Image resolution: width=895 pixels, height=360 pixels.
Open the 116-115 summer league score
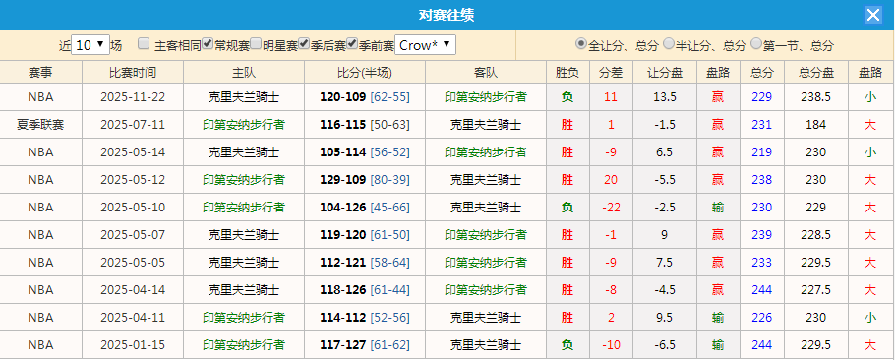[342, 124]
